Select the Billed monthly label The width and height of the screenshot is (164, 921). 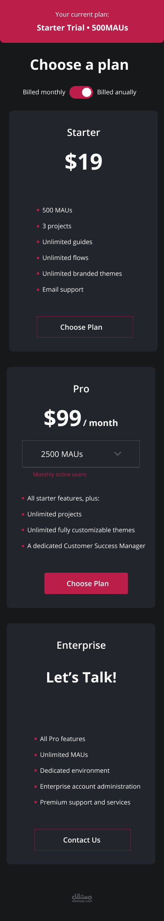[44, 92]
